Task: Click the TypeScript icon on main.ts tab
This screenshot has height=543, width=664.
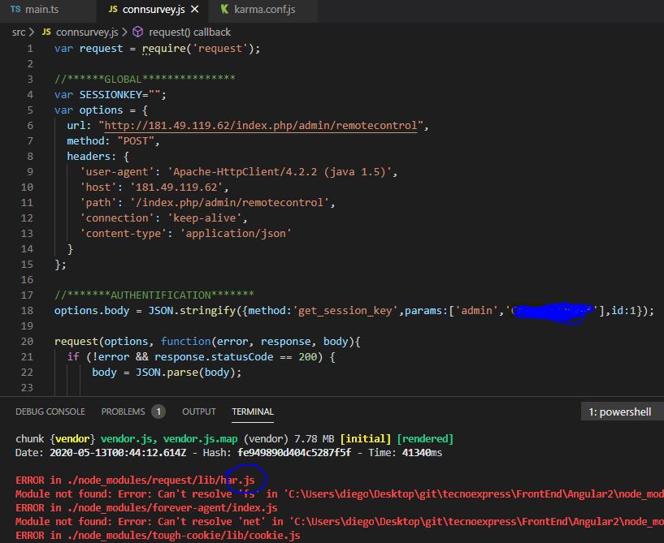Action: [15, 10]
